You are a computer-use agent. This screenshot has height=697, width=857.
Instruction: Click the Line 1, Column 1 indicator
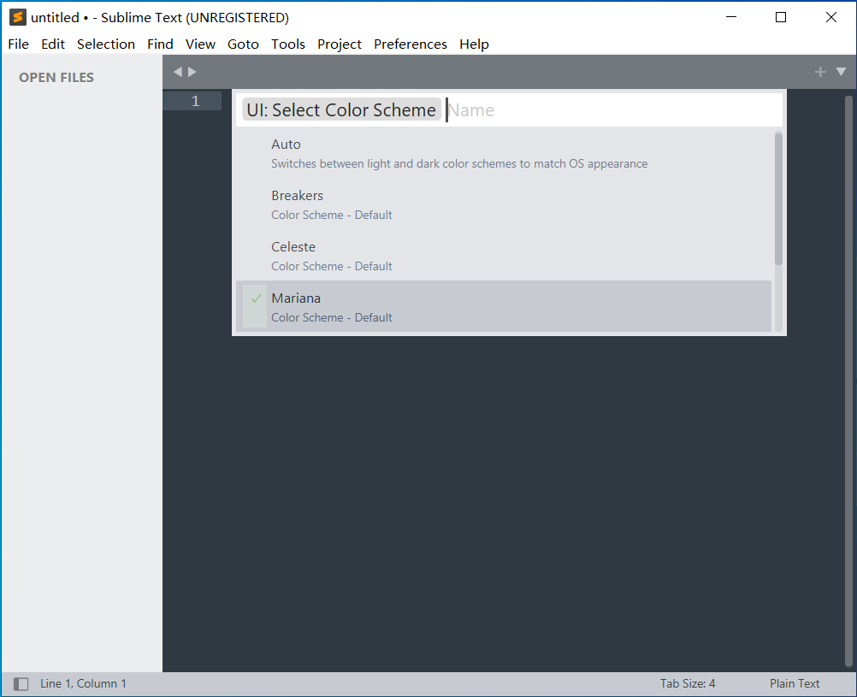(83, 683)
